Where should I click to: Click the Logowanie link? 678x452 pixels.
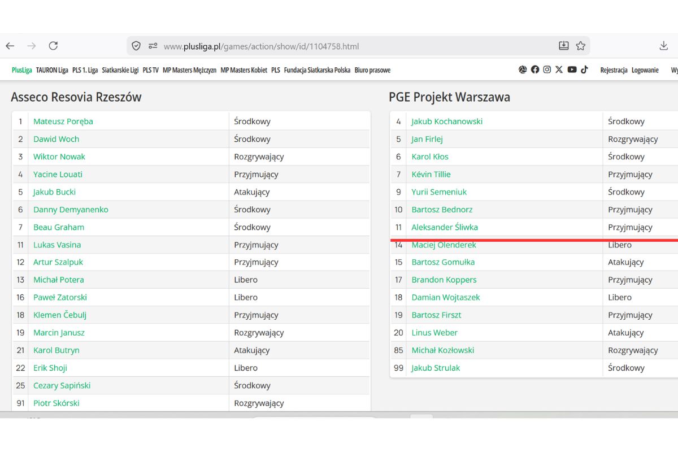pyautogui.click(x=645, y=70)
